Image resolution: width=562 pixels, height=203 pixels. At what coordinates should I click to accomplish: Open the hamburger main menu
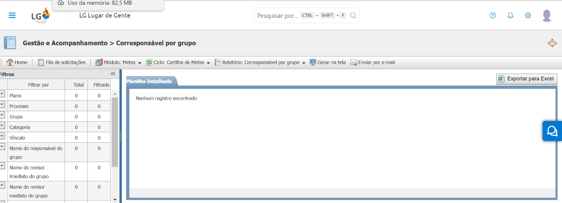click(x=12, y=15)
